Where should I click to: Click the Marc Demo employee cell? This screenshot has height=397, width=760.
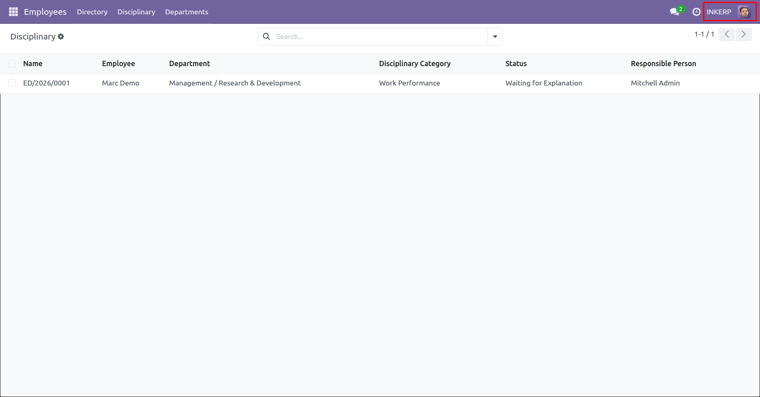pyautogui.click(x=120, y=83)
